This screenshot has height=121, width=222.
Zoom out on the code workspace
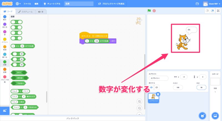click(140, 108)
